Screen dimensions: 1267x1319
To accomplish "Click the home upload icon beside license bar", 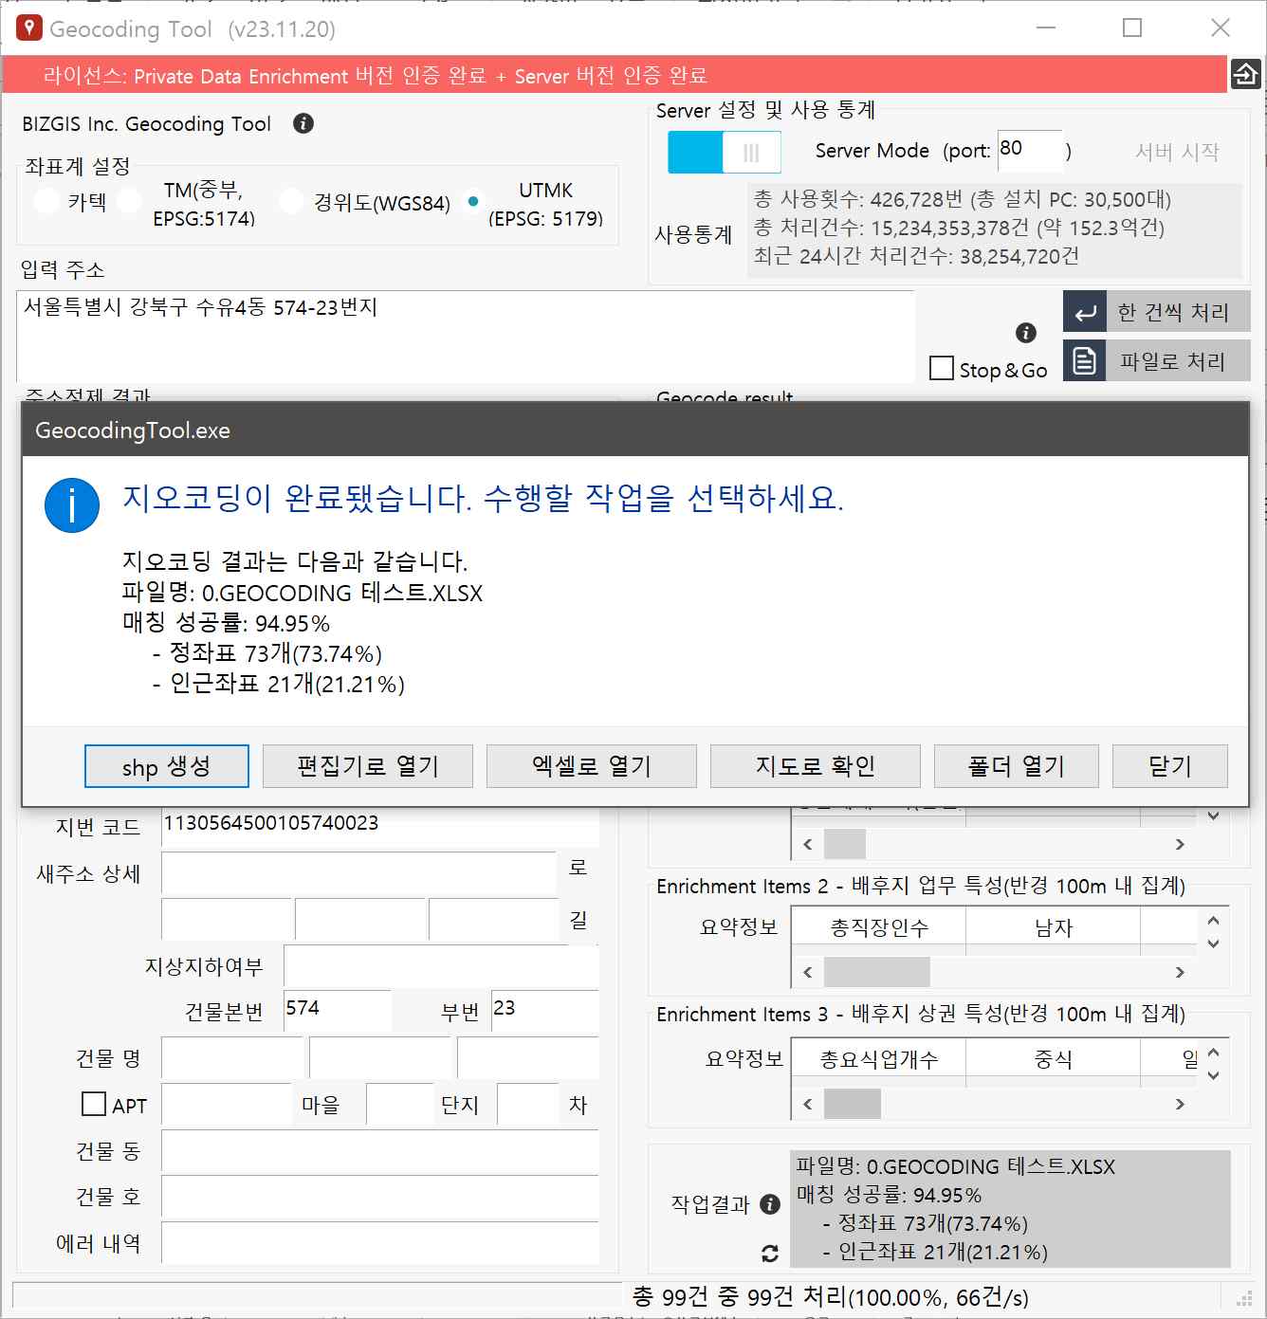I will tap(1244, 74).
